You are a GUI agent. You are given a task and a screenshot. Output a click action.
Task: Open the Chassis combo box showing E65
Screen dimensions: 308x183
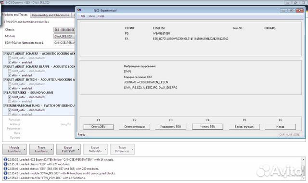tap(64, 30)
